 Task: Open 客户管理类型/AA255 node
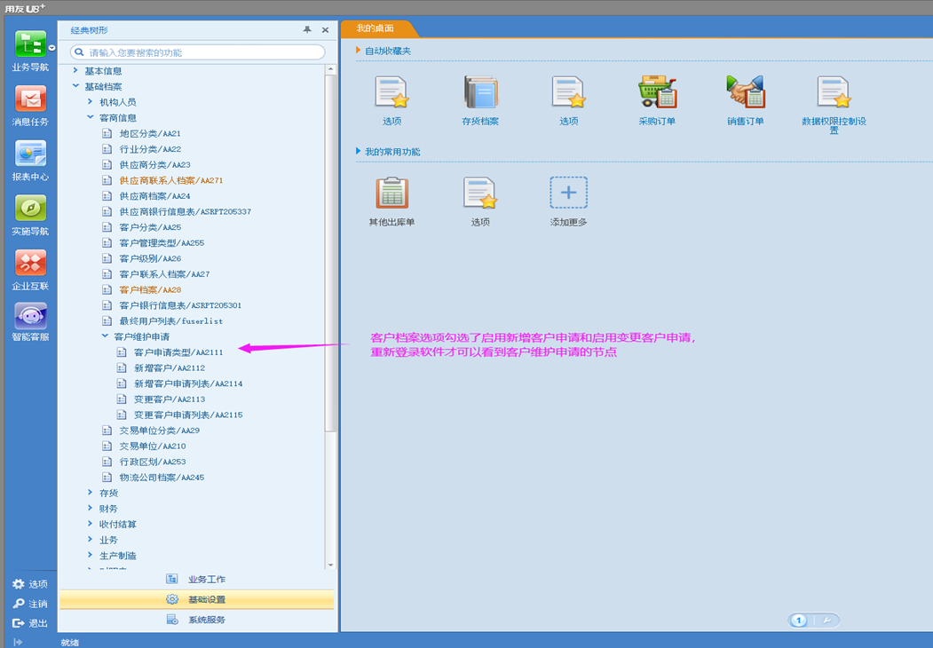162,242
